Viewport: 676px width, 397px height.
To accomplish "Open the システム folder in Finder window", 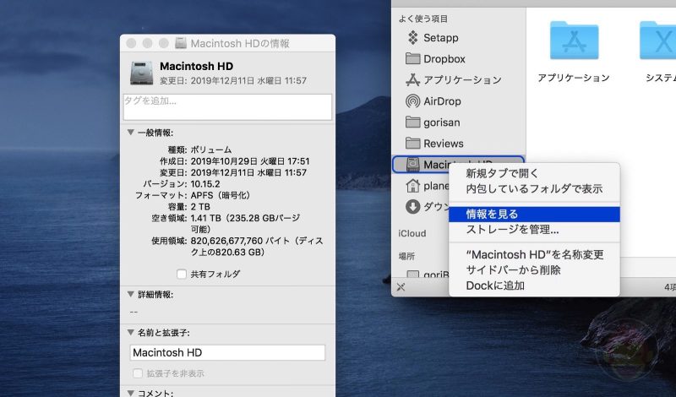I will pyautogui.click(x=658, y=41).
